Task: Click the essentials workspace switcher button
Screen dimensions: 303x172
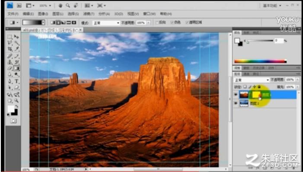Action: 272,6
